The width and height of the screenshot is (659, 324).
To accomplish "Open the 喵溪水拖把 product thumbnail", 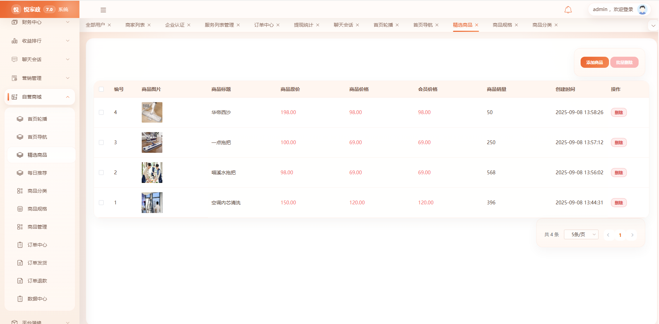I will [152, 173].
